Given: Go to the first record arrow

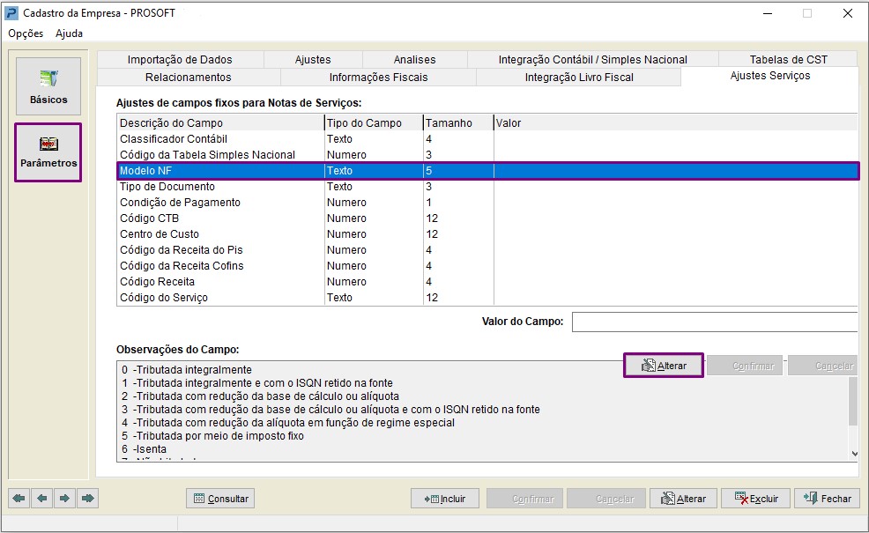Looking at the screenshot, I should [19, 499].
